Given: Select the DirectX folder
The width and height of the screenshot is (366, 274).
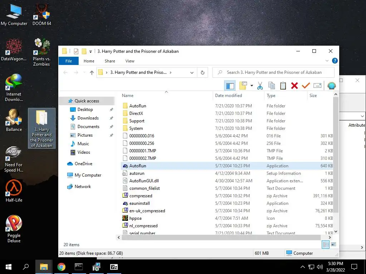Looking at the screenshot, I should (227, 113).
